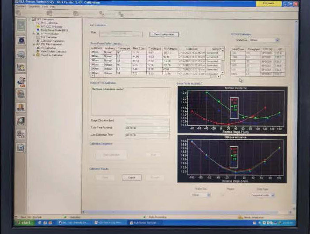Open the Lot sidebar module icon
The width and height of the screenshot is (310, 234).
pos(21,134)
